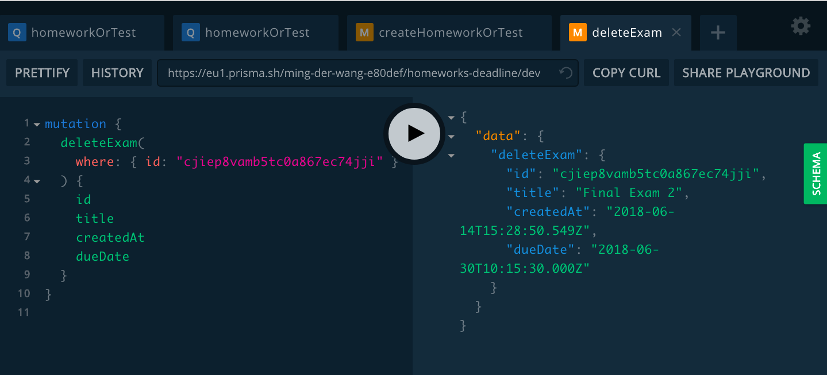Reload schema using endpoint refresh icon
This screenshot has height=375, width=827.
[566, 73]
